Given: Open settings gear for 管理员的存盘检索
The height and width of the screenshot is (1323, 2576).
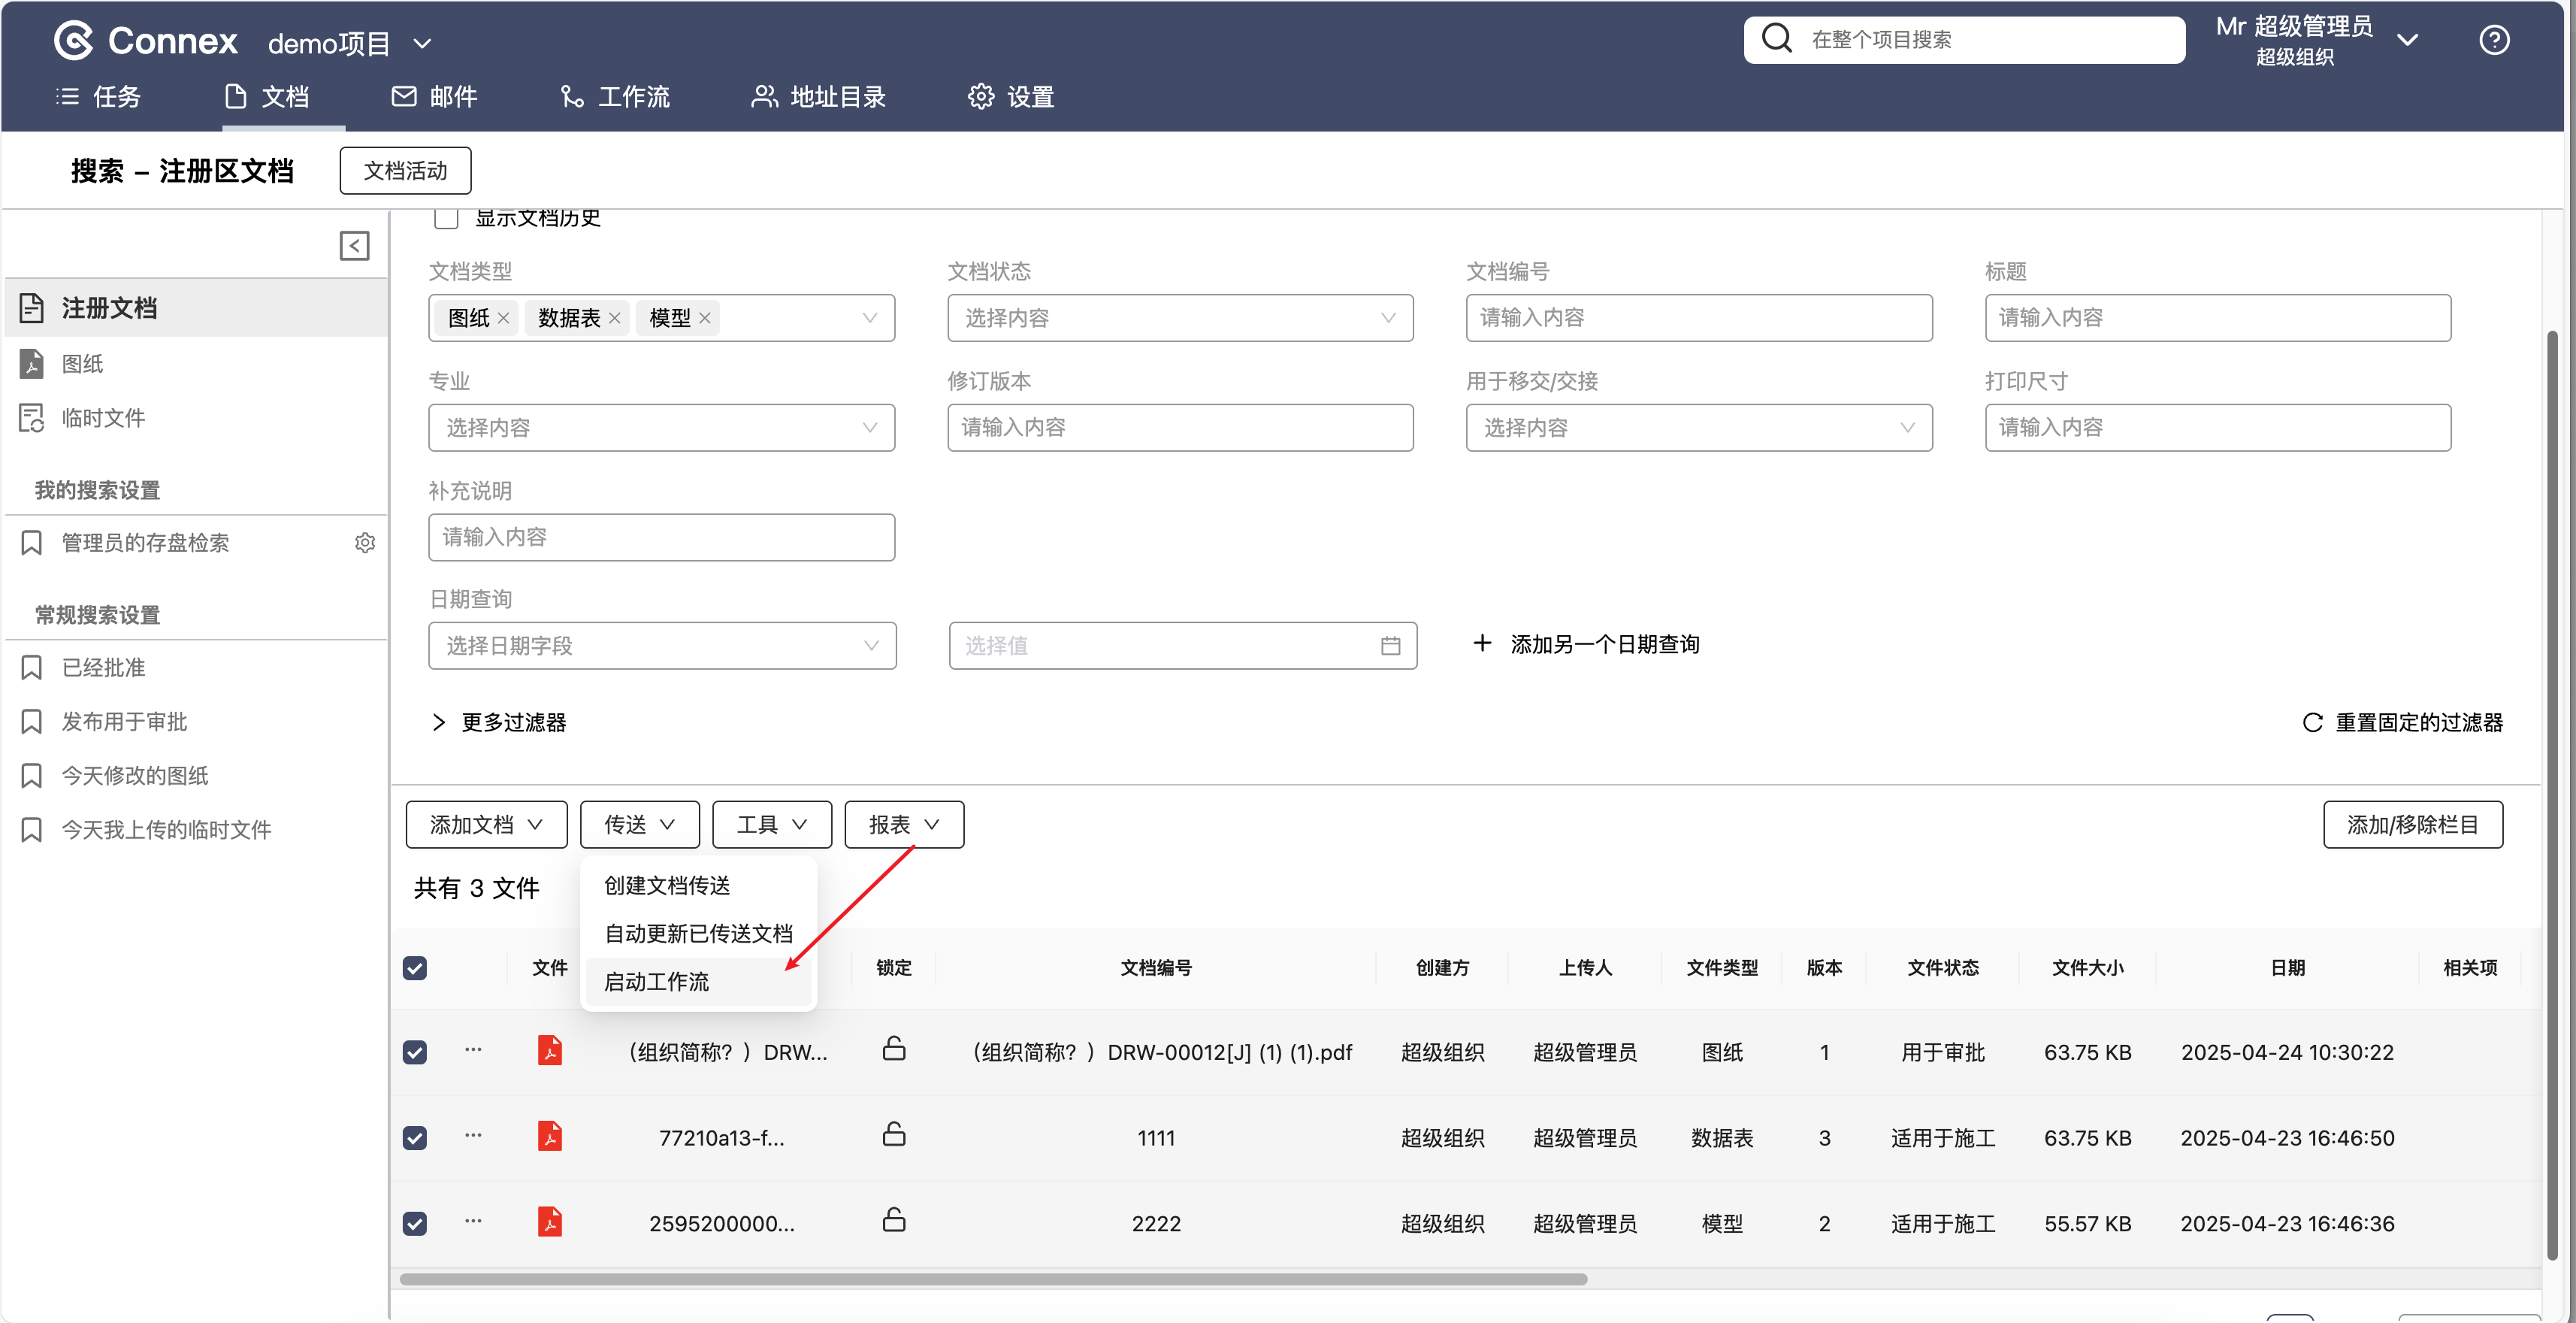Looking at the screenshot, I should point(365,543).
